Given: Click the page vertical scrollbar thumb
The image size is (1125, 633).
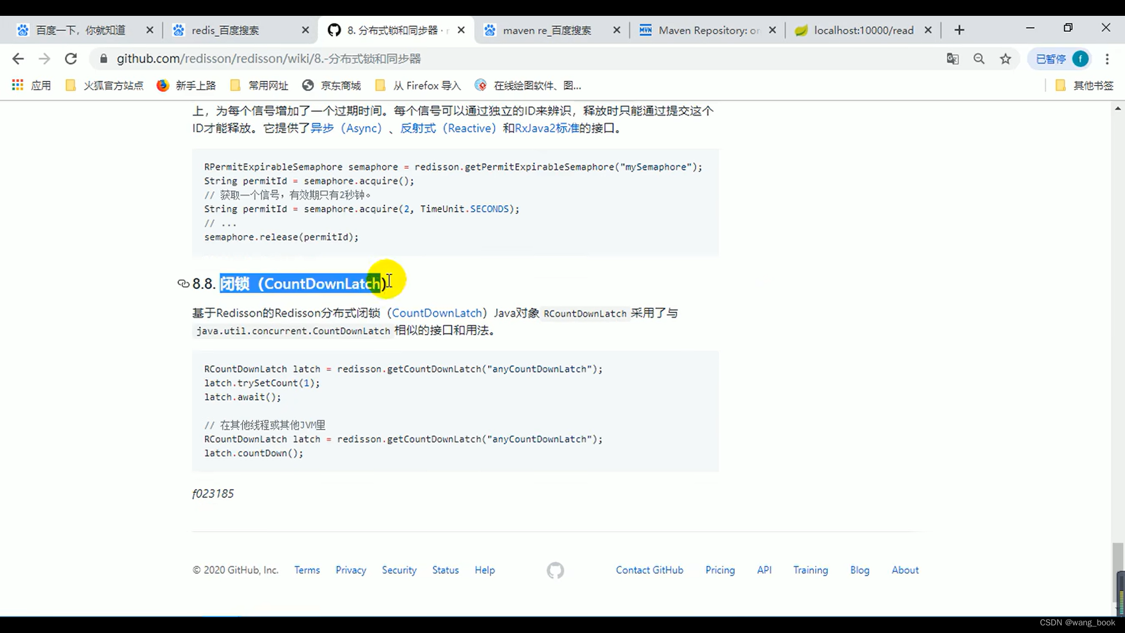Looking at the screenshot, I should coord(1118,572).
